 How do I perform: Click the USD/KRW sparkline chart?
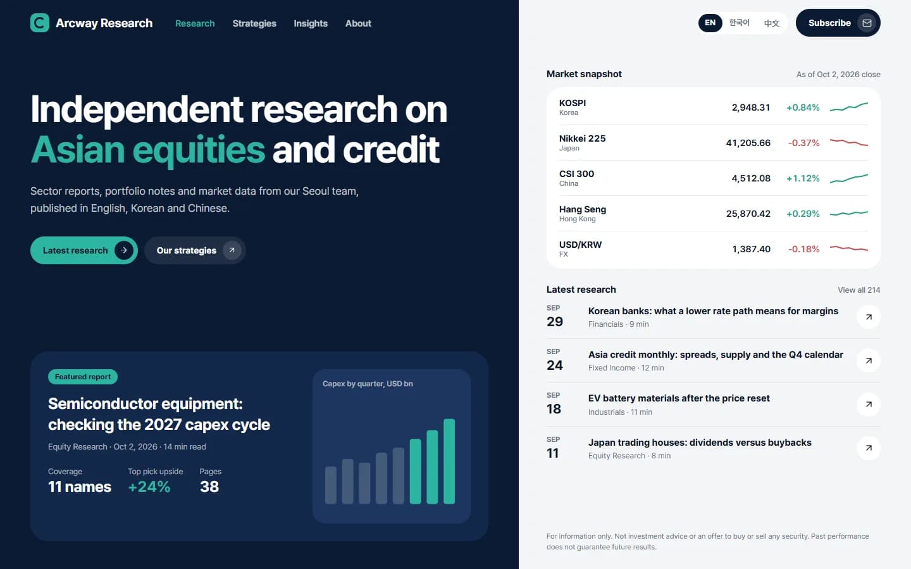[849, 249]
